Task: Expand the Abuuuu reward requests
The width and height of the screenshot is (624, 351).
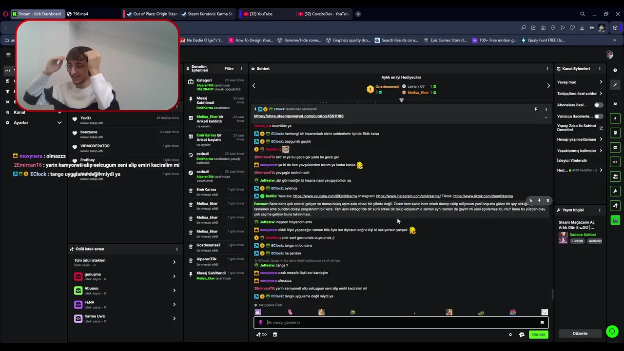Action: coord(174,291)
